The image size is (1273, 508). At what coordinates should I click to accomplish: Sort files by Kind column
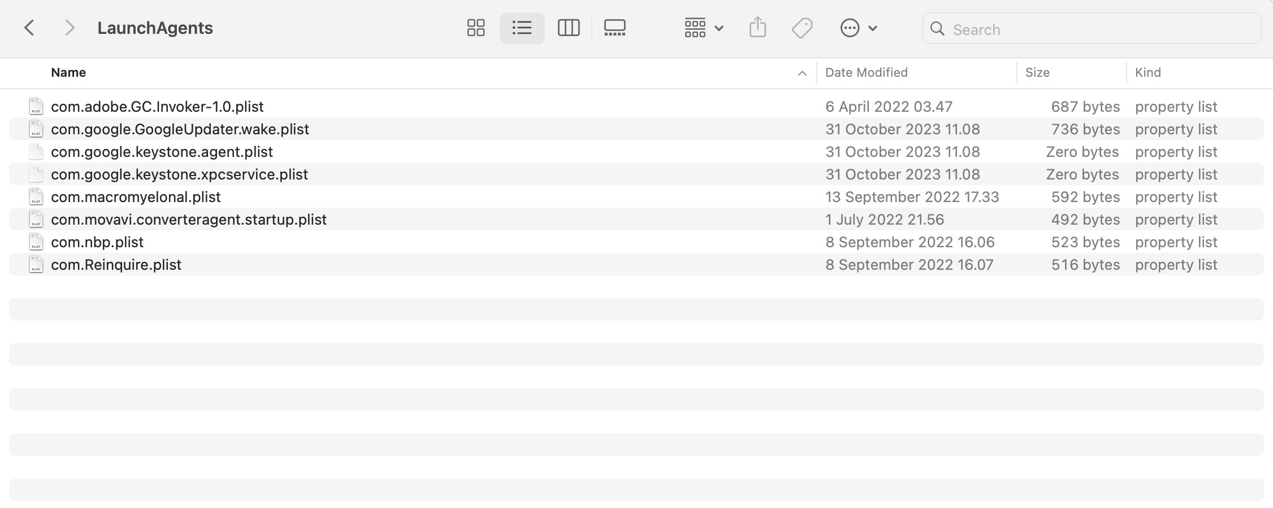tap(1148, 72)
